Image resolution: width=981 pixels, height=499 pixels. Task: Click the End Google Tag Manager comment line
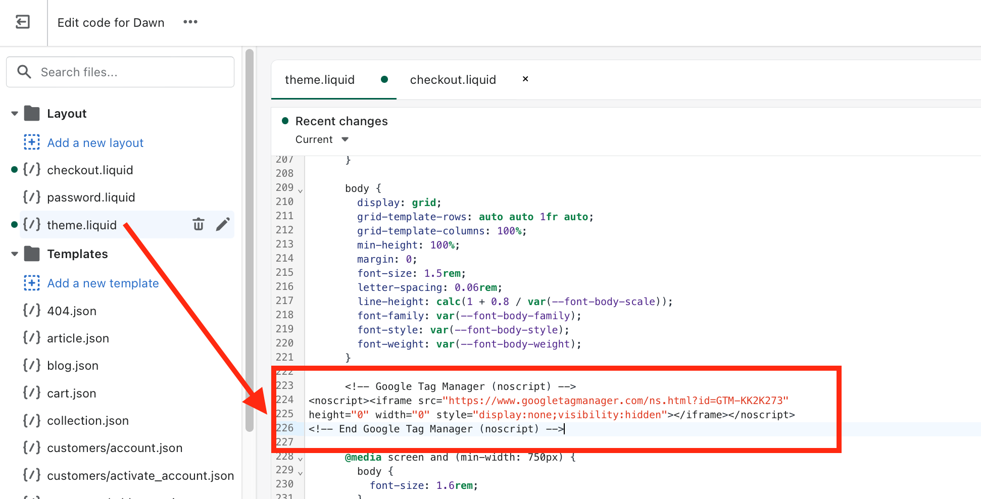436,429
